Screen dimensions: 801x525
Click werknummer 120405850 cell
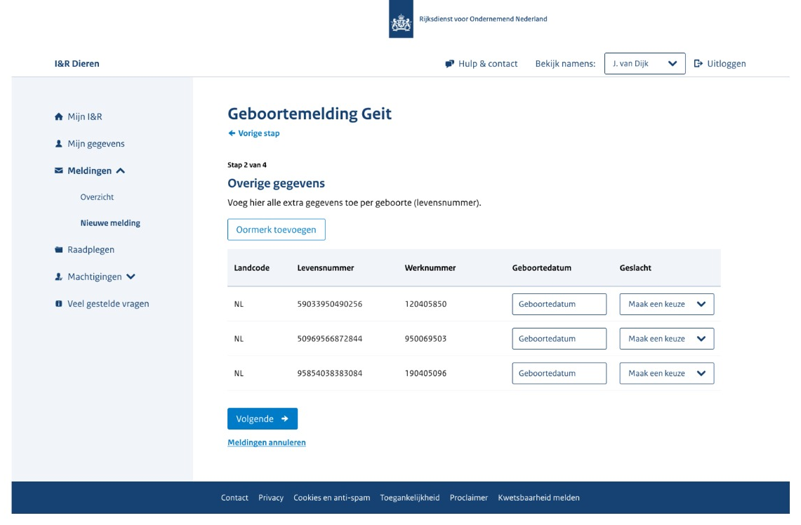(x=425, y=304)
